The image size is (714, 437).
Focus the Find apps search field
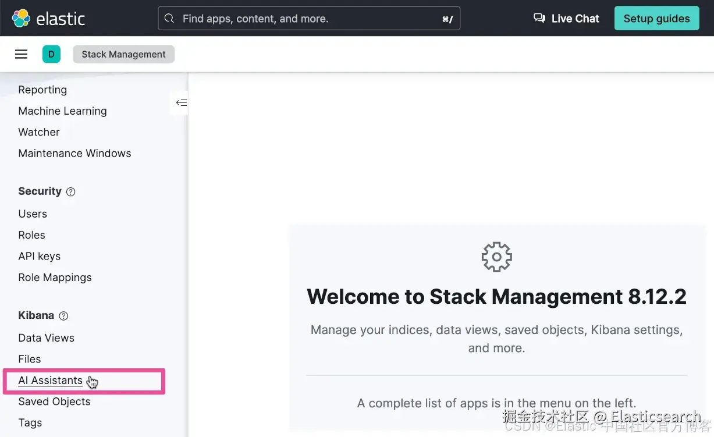click(x=309, y=19)
